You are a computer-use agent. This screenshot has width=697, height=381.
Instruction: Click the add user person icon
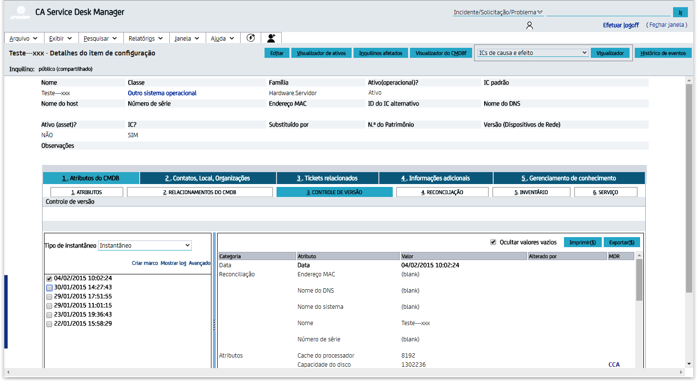pos(272,38)
